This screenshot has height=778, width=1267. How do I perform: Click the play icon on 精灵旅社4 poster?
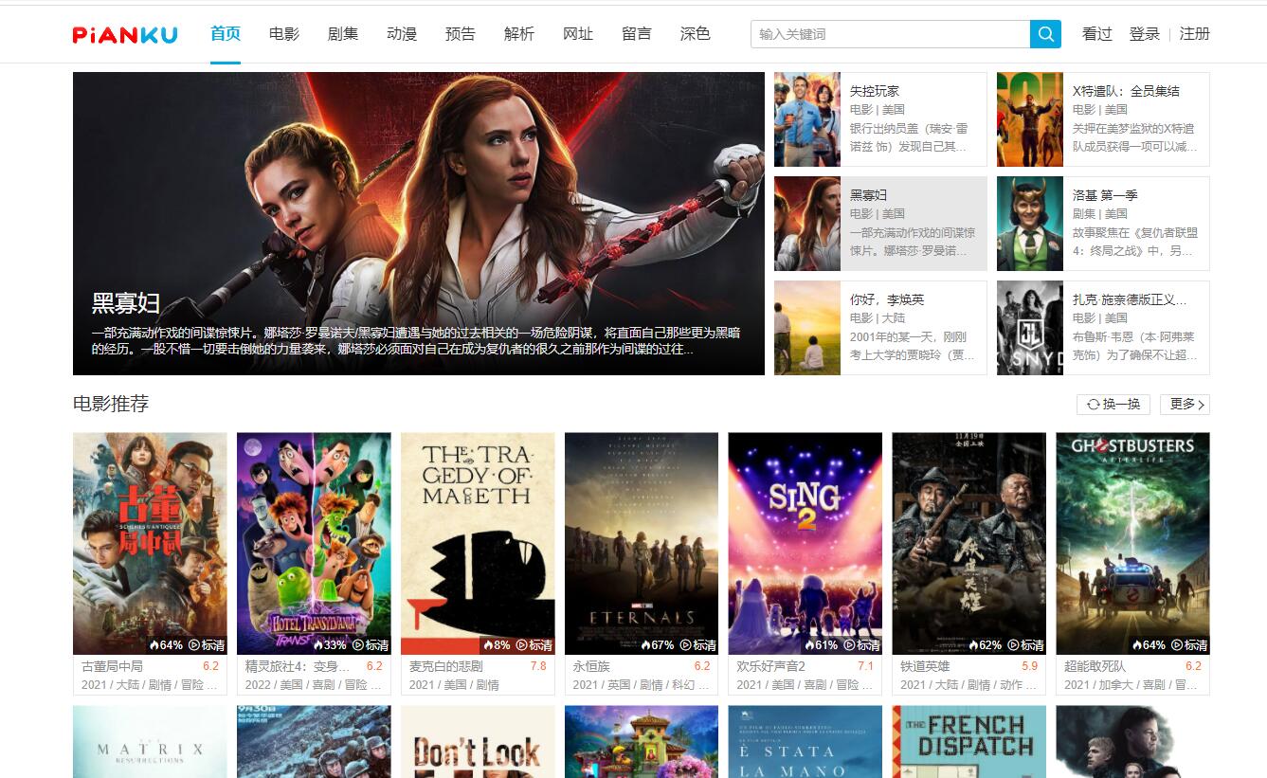pyautogui.click(x=358, y=644)
